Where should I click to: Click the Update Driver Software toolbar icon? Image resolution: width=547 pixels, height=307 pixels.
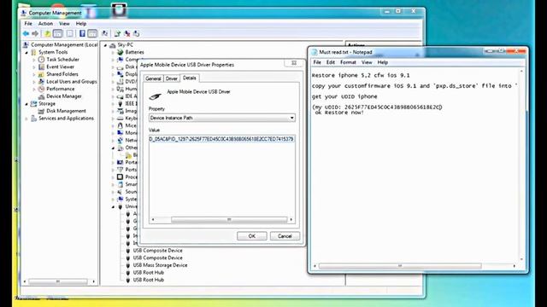tap(117, 33)
